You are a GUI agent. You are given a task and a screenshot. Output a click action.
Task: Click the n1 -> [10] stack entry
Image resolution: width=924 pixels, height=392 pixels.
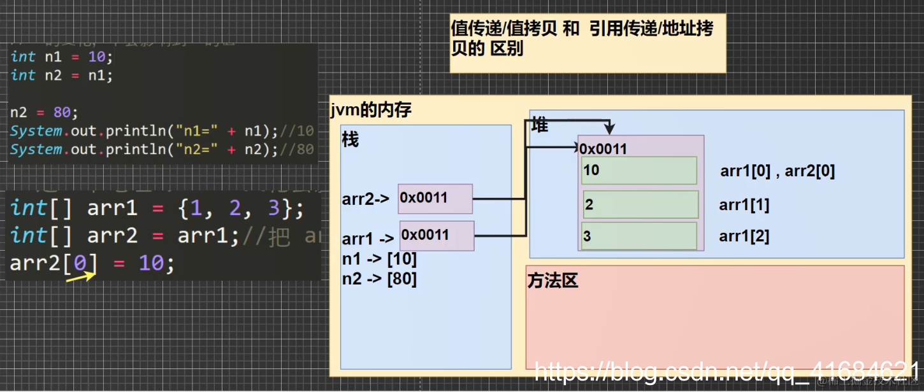379,258
